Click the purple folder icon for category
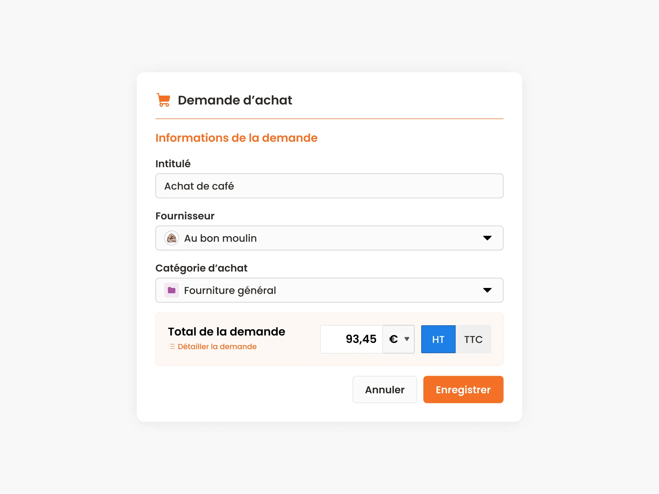The width and height of the screenshot is (659, 494). click(x=171, y=290)
